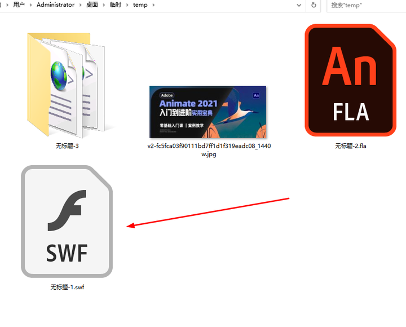Go to Administrator in the address path
This screenshot has width=406, height=327.
pyautogui.click(x=55, y=5)
